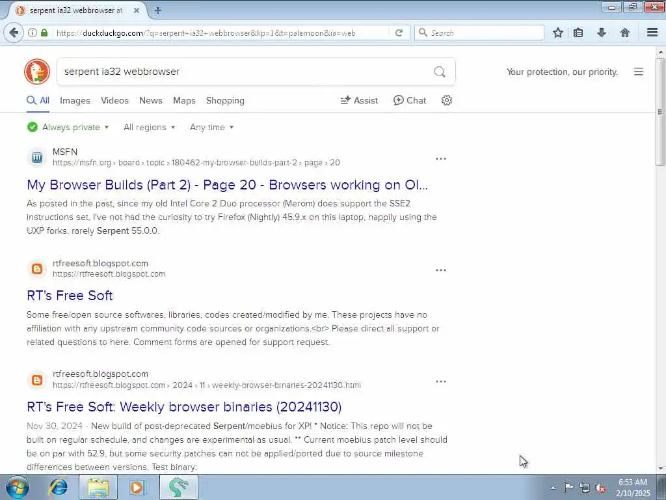The image size is (666, 500).
Task: Open more options for MSFN result
Action: pos(441,159)
